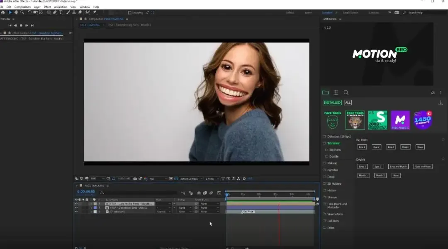
Task: Select Face Tools Starter Pack thumbnail
Action: click(355, 120)
